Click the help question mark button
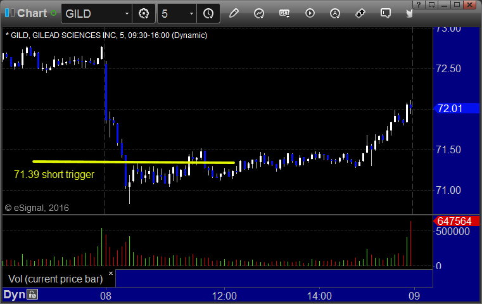482x304 pixels. click(x=419, y=4)
